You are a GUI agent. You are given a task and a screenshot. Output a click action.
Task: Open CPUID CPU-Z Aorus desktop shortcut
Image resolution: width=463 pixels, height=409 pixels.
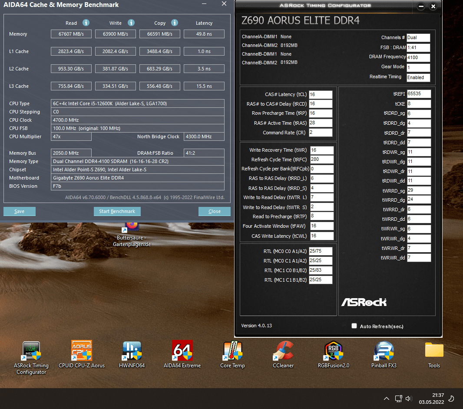pyautogui.click(x=82, y=355)
